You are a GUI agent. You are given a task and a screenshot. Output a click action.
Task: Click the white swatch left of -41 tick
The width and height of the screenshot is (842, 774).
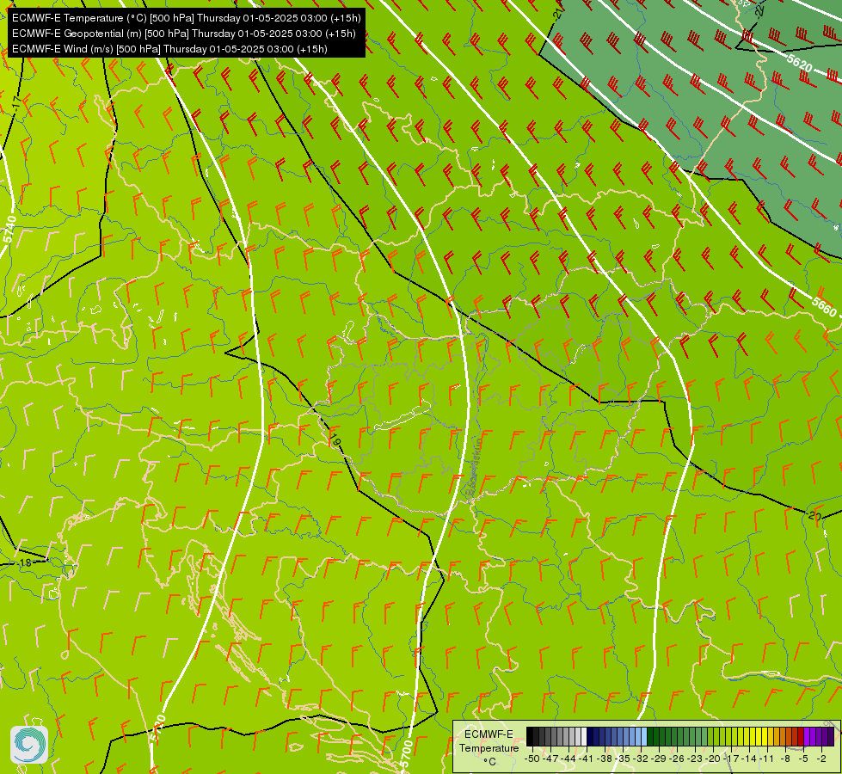pos(584,736)
